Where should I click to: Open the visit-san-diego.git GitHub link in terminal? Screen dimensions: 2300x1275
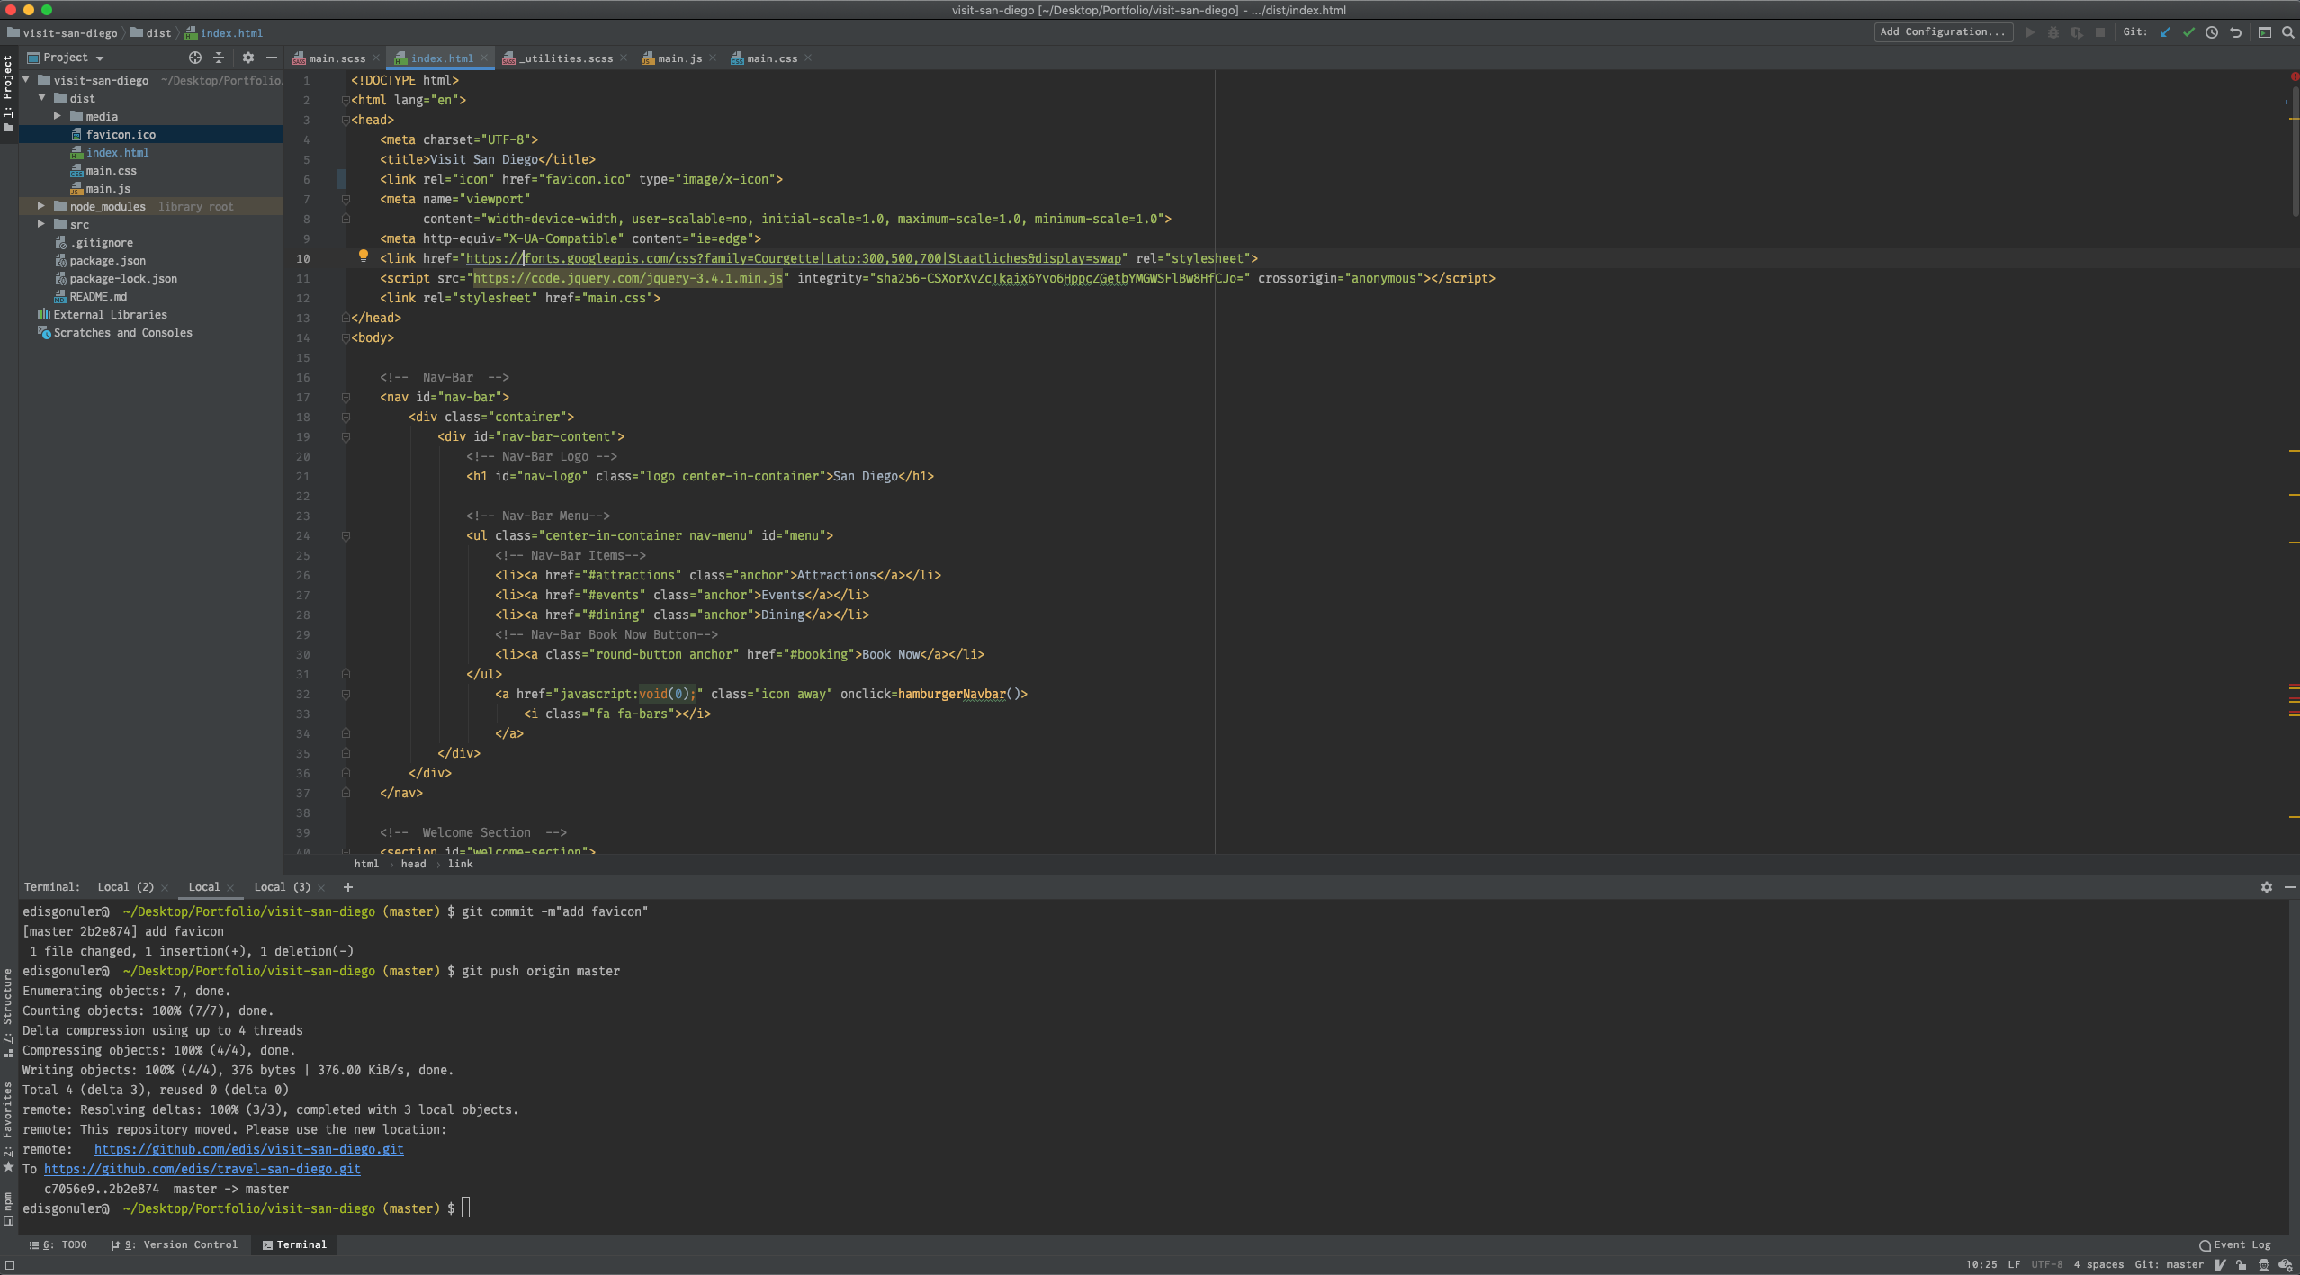(x=249, y=1149)
